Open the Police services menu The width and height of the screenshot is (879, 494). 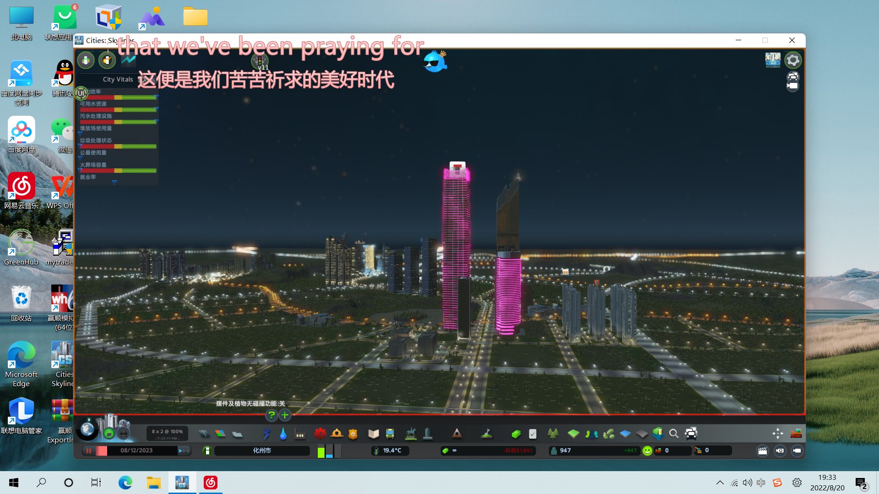tap(353, 434)
